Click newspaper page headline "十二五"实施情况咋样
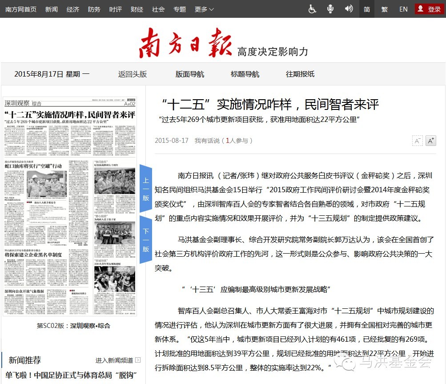Viewport: 446px width, 384px height. click(x=70, y=115)
